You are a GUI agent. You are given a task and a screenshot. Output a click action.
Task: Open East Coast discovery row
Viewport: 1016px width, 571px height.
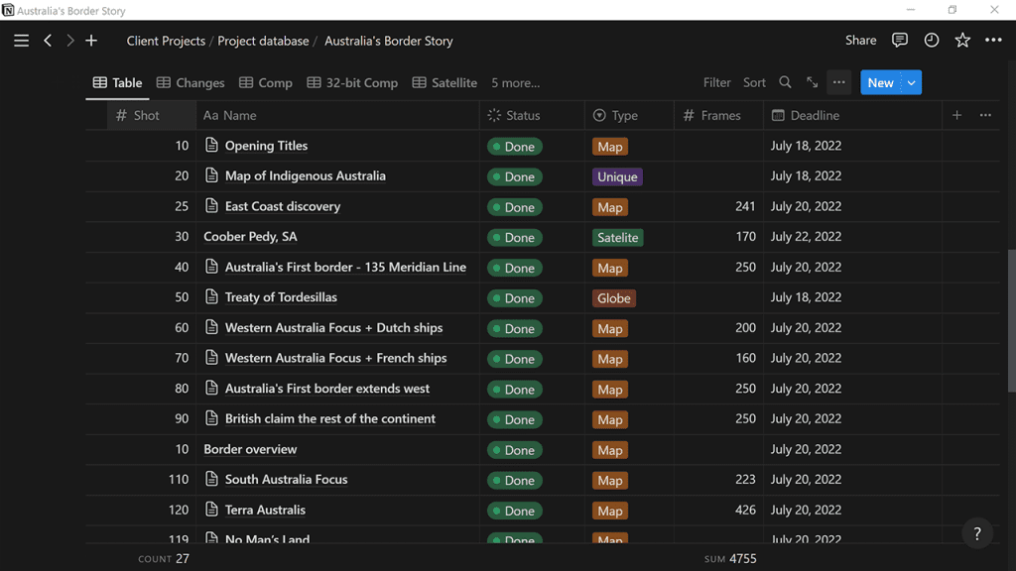coord(283,206)
